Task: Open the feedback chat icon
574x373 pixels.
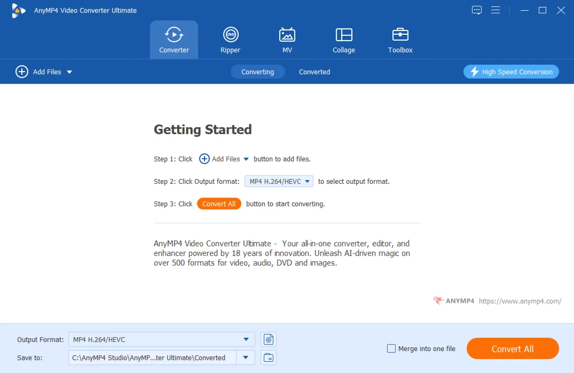Action: pyautogui.click(x=477, y=10)
